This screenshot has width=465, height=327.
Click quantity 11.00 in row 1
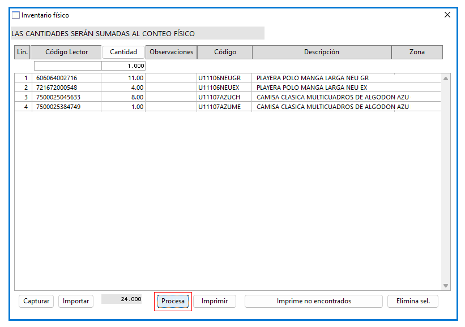pos(135,78)
